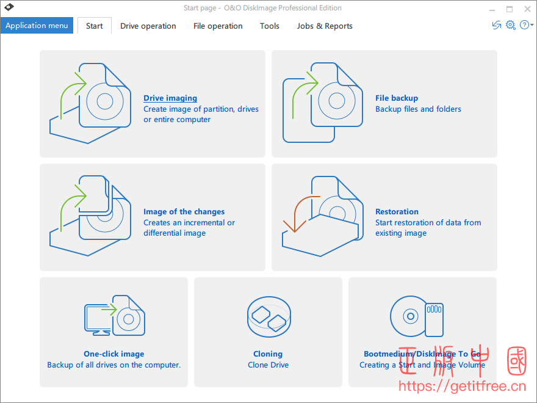
Task: Open the Jobs & Reports tab
Action: [x=325, y=26]
